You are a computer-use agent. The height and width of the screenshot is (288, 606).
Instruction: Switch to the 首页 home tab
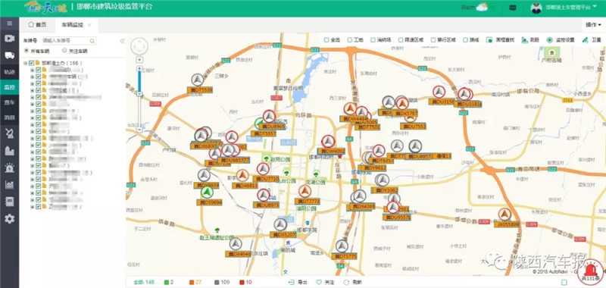pyautogui.click(x=37, y=25)
